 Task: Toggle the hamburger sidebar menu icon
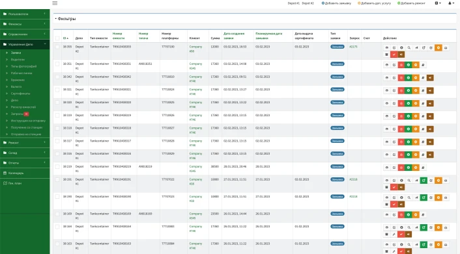point(55,3)
